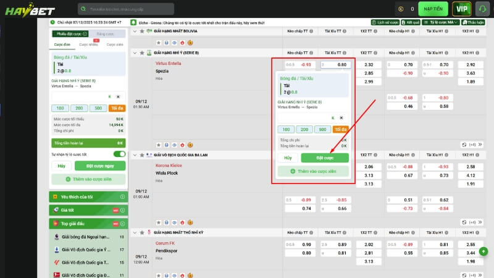Collapse Giải vô địch quốc gia Ba Lan
This screenshot has height=278, width=494.
click(x=135, y=155)
